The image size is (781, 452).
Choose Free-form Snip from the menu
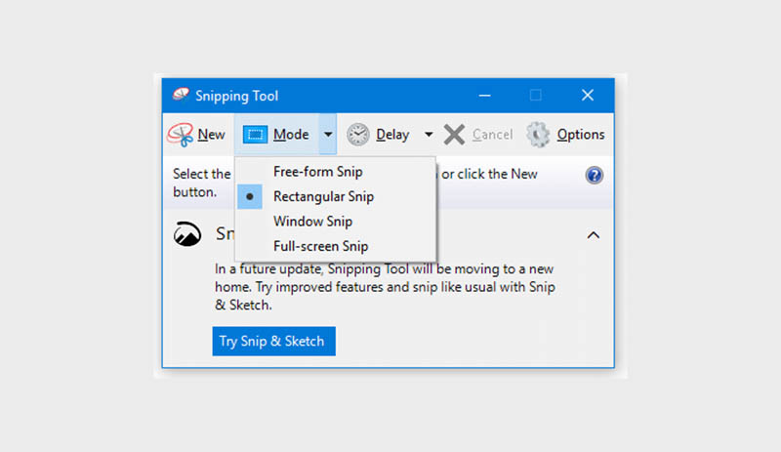click(336, 172)
